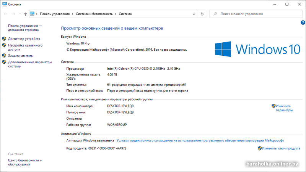Click Изменить ключ продукта link
Viewport: 306px width, 172px height.
281,148
